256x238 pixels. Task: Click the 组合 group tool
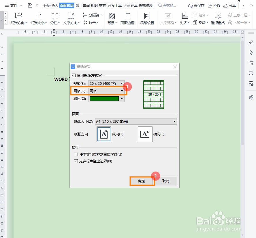point(200,15)
